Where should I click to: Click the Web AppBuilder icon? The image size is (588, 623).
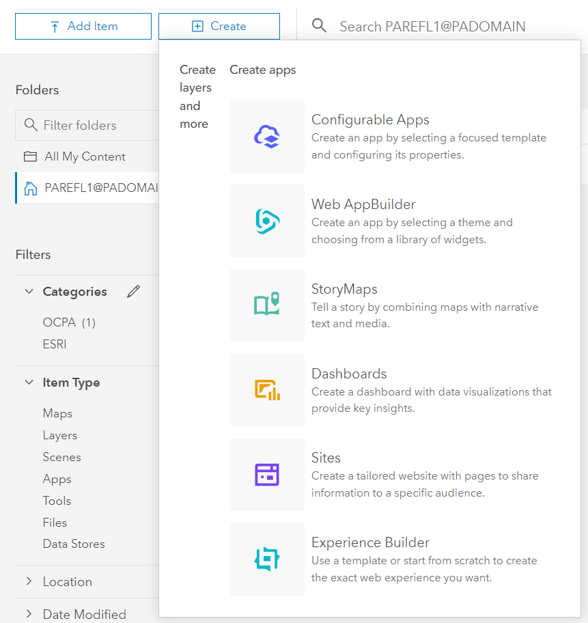(268, 221)
